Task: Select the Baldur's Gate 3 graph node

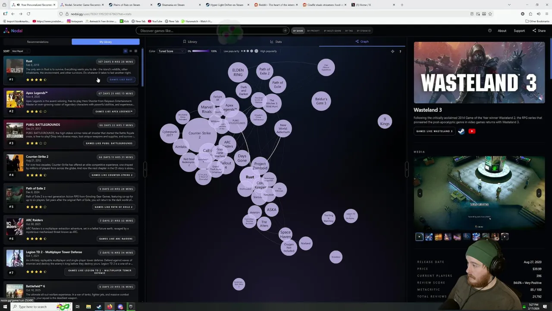Action: point(321,101)
